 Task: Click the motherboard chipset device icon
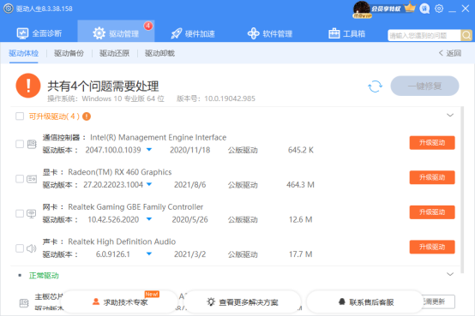pyautogui.click(x=24, y=303)
